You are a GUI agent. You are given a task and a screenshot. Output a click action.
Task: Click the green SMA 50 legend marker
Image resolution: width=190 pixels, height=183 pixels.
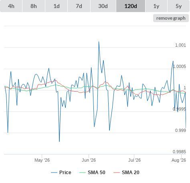83,173
